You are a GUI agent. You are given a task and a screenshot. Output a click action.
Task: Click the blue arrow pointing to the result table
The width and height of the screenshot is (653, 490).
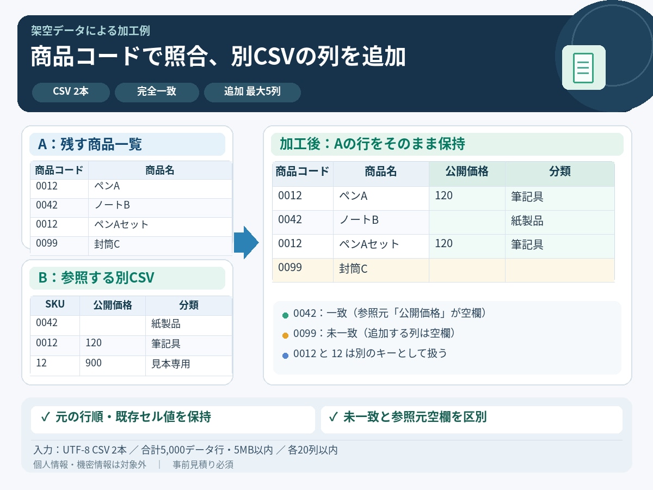coord(246,242)
